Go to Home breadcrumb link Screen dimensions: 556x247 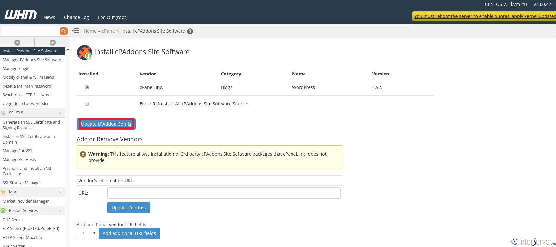click(x=90, y=31)
